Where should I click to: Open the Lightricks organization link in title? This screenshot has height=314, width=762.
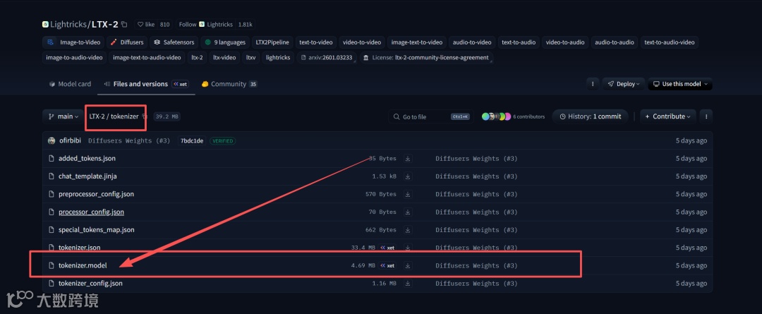(68, 24)
